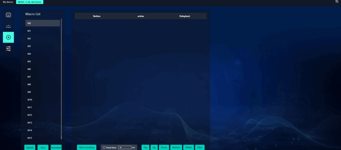
Task: Select the macro recording sidebar icon
Action: pos(8,37)
